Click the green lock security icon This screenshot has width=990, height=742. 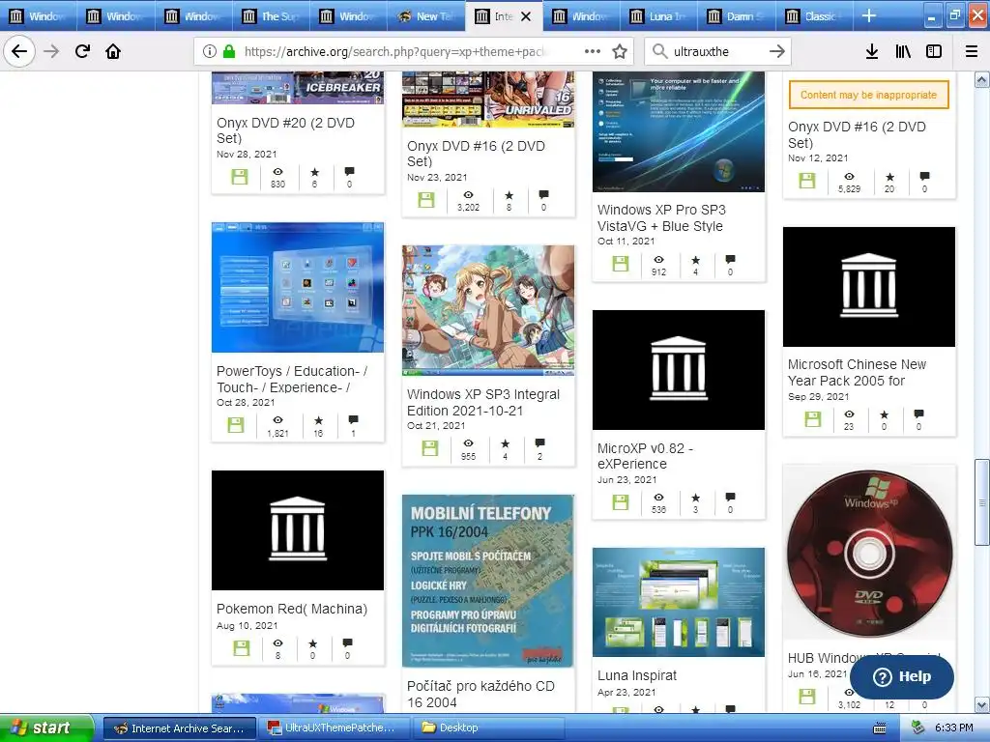(x=228, y=51)
